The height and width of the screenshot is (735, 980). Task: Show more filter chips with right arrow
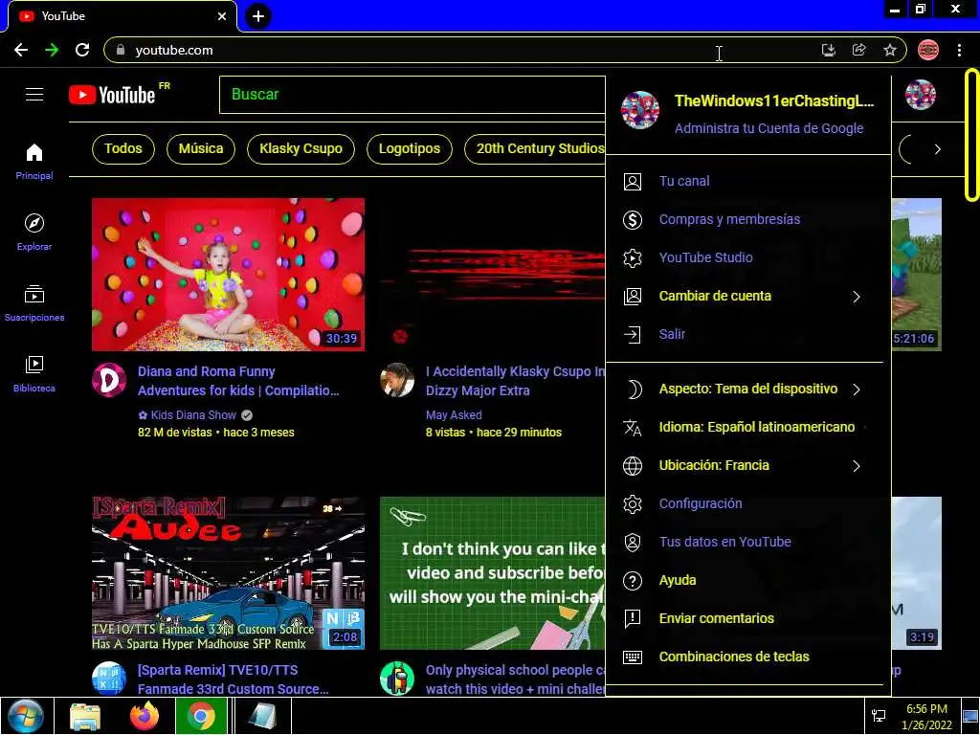click(x=937, y=149)
